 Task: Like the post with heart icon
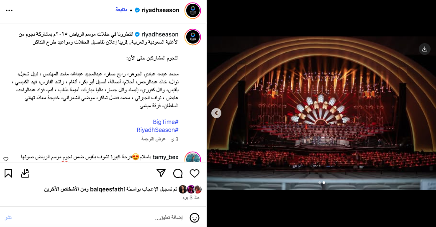pos(195,173)
